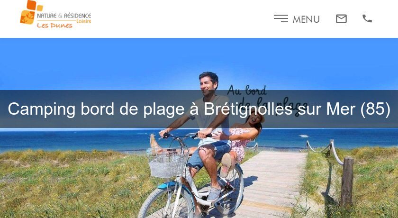Click the wooden rope fence post
This screenshot has height=218, width=398.
click(x=347, y=182)
